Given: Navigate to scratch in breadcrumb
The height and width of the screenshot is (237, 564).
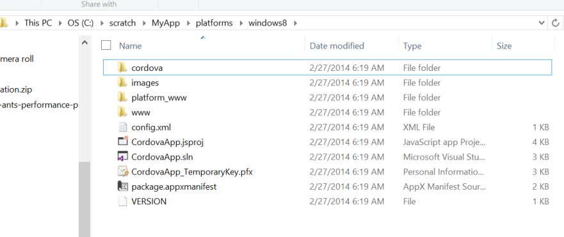Looking at the screenshot, I should click(x=123, y=24).
